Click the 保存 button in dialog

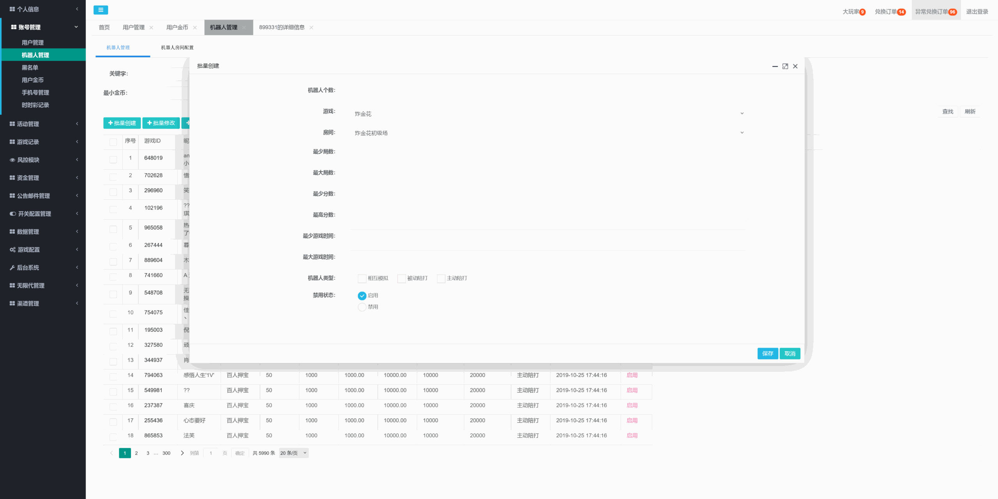[767, 353]
